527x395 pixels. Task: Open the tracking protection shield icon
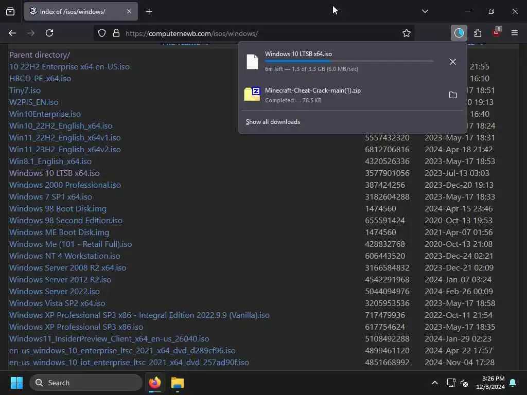click(x=102, y=33)
